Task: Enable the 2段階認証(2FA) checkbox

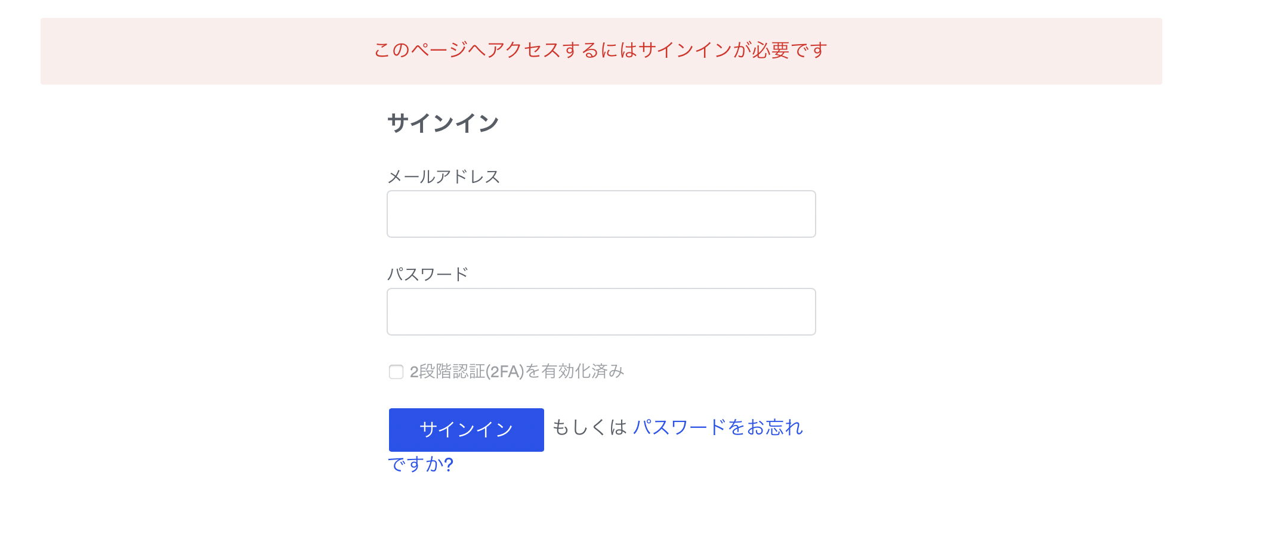Action: (x=396, y=372)
